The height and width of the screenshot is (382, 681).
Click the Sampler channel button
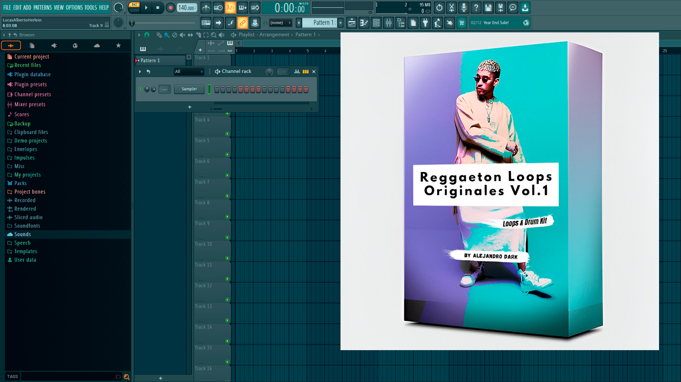[189, 89]
